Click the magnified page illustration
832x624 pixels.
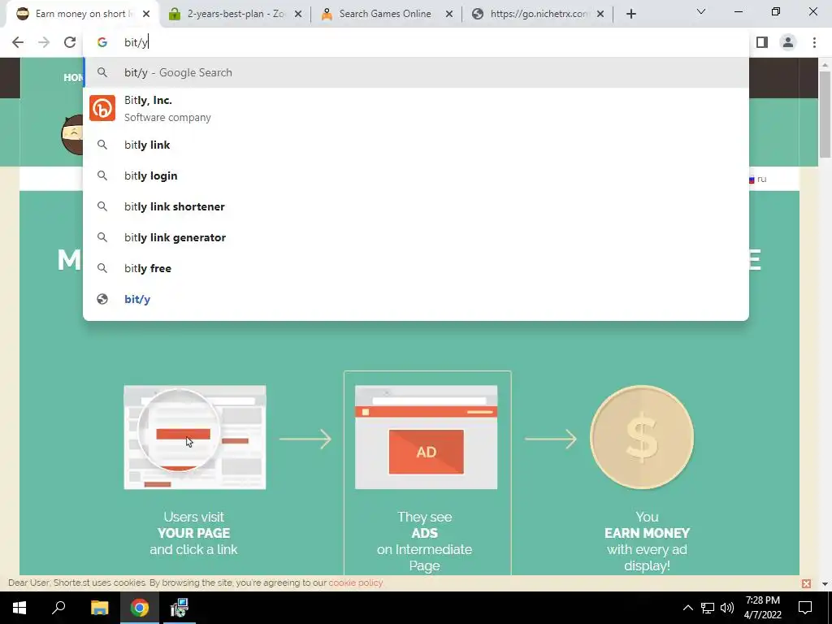click(x=195, y=437)
